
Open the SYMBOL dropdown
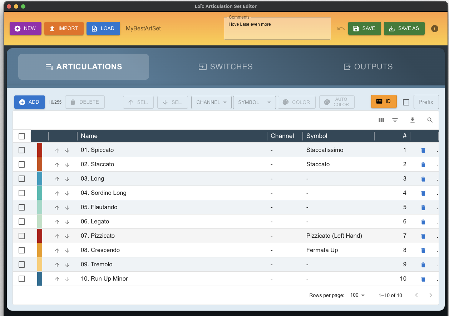[254, 102]
